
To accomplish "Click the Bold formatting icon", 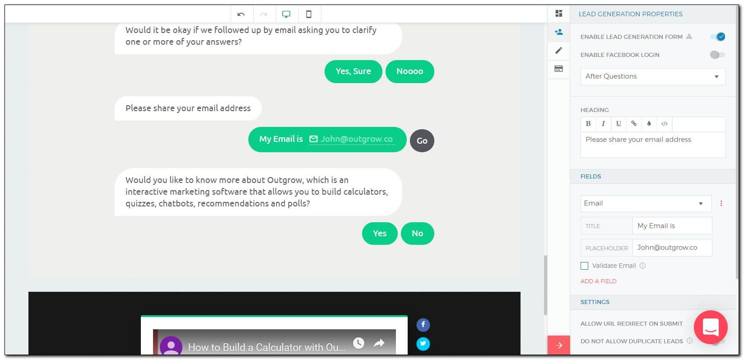I will pos(588,124).
